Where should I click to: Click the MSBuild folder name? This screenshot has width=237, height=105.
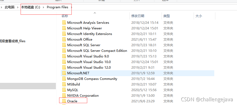coord(74,84)
